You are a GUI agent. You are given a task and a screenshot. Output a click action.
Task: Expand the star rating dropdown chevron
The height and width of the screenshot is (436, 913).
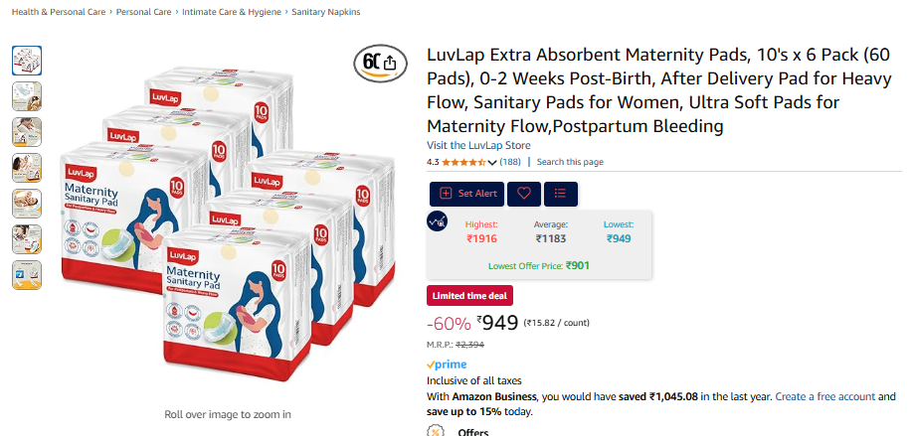click(492, 162)
